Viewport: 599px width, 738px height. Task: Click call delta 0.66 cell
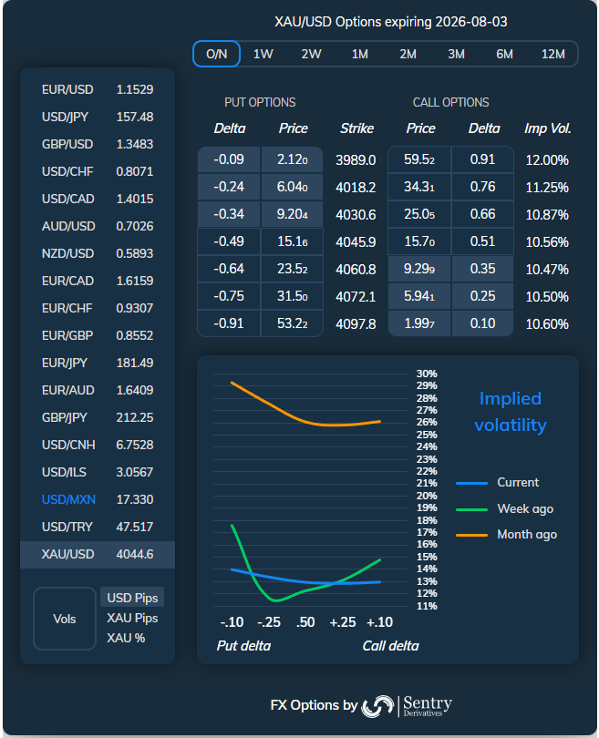[482, 214]
